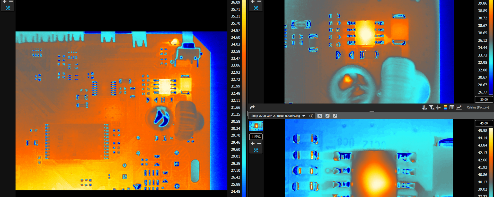
Task: Fit the top-right thermal image to view
Action: click(x=256, y=8)
